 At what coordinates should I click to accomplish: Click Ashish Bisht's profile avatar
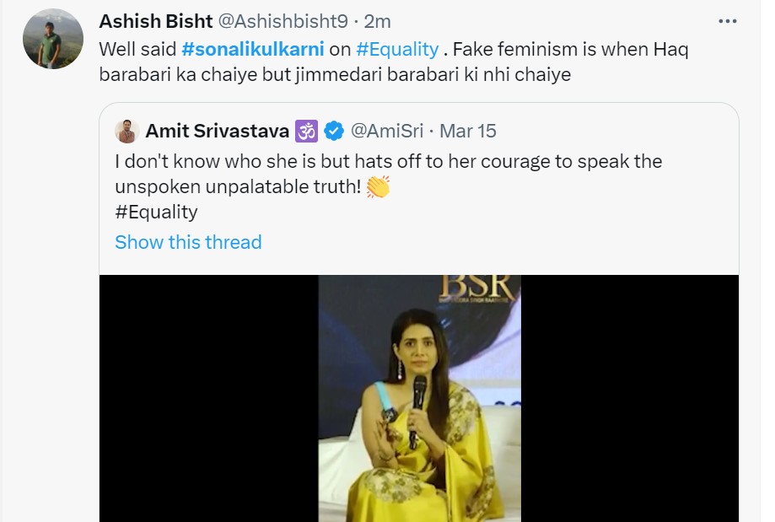[53, 39]
